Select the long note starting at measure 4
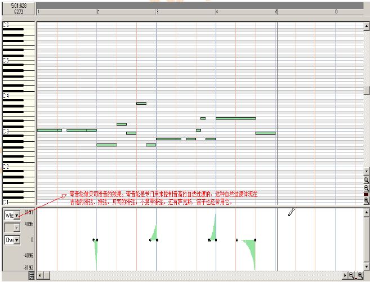The width and height of the screenshot is (370, 282). tap(235, 118)
